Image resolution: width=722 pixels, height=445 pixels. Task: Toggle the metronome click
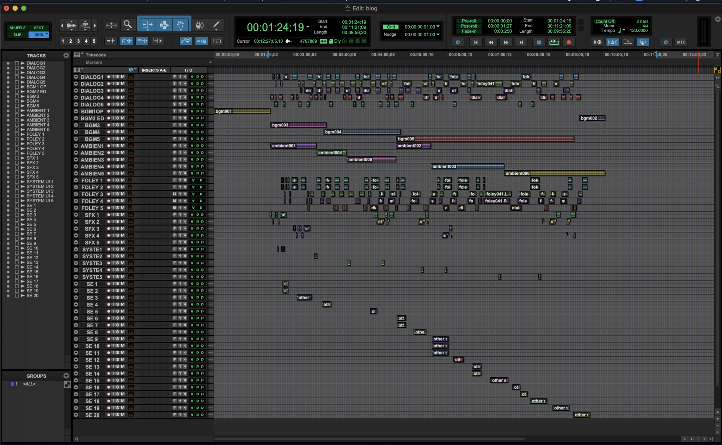[613, 42]
